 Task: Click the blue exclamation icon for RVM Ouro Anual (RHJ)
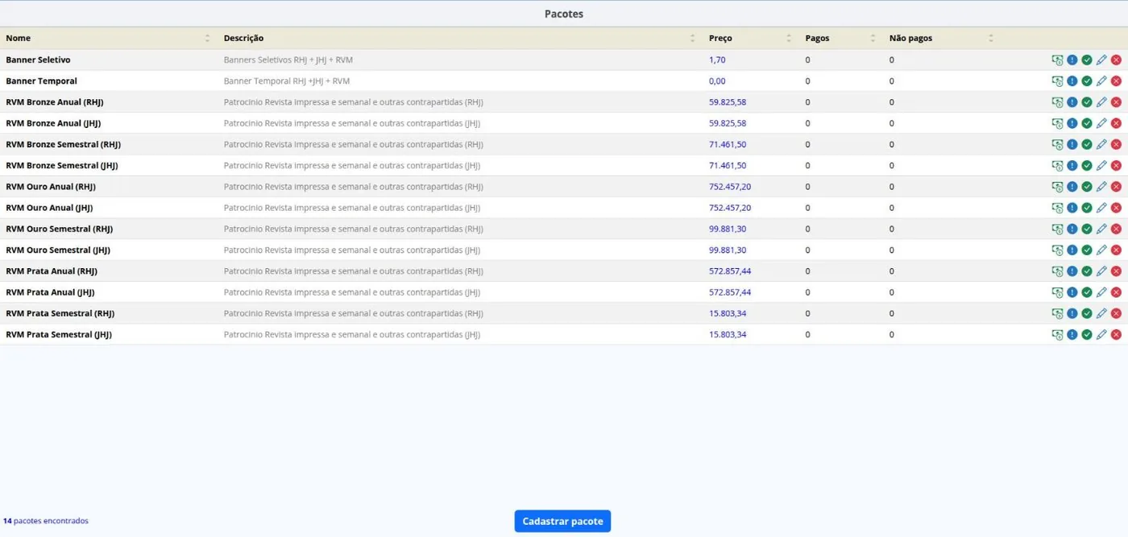(x=1072, y=187)
